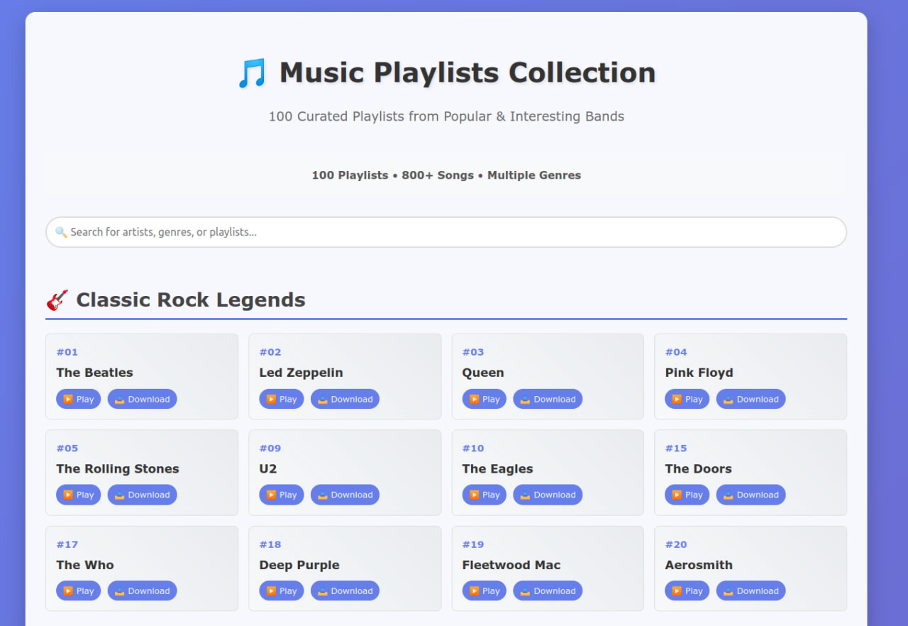Click the '100 Curated Playlists' subtitle text
This screenshot has height=626, width=908.
click(x=446, y=116)
